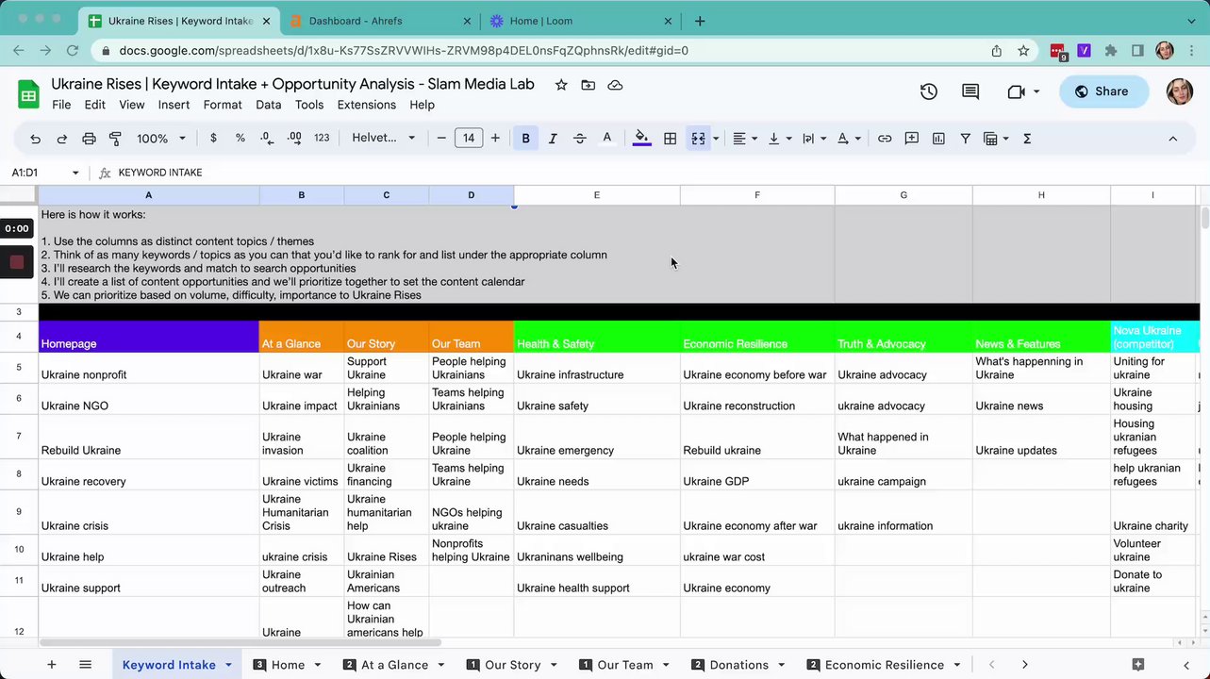This screenshot has width=1210, height=679.
Task: Open the Helvetica font family dropdown
Action: (x=384, y=138)
